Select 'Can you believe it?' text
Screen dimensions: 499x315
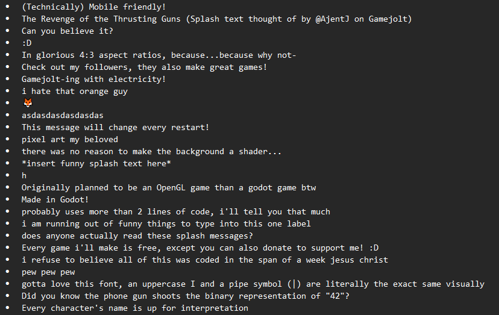[x=67, y=31]
